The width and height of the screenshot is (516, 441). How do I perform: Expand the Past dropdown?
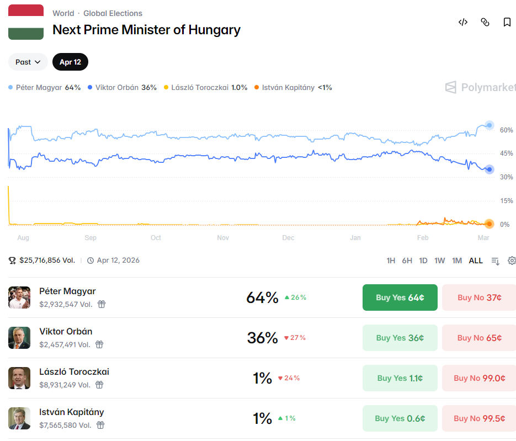[28, 62]
